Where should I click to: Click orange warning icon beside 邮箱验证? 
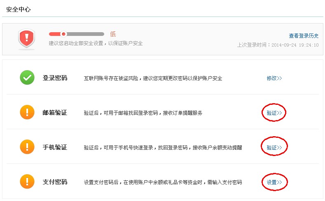point(27,112)
